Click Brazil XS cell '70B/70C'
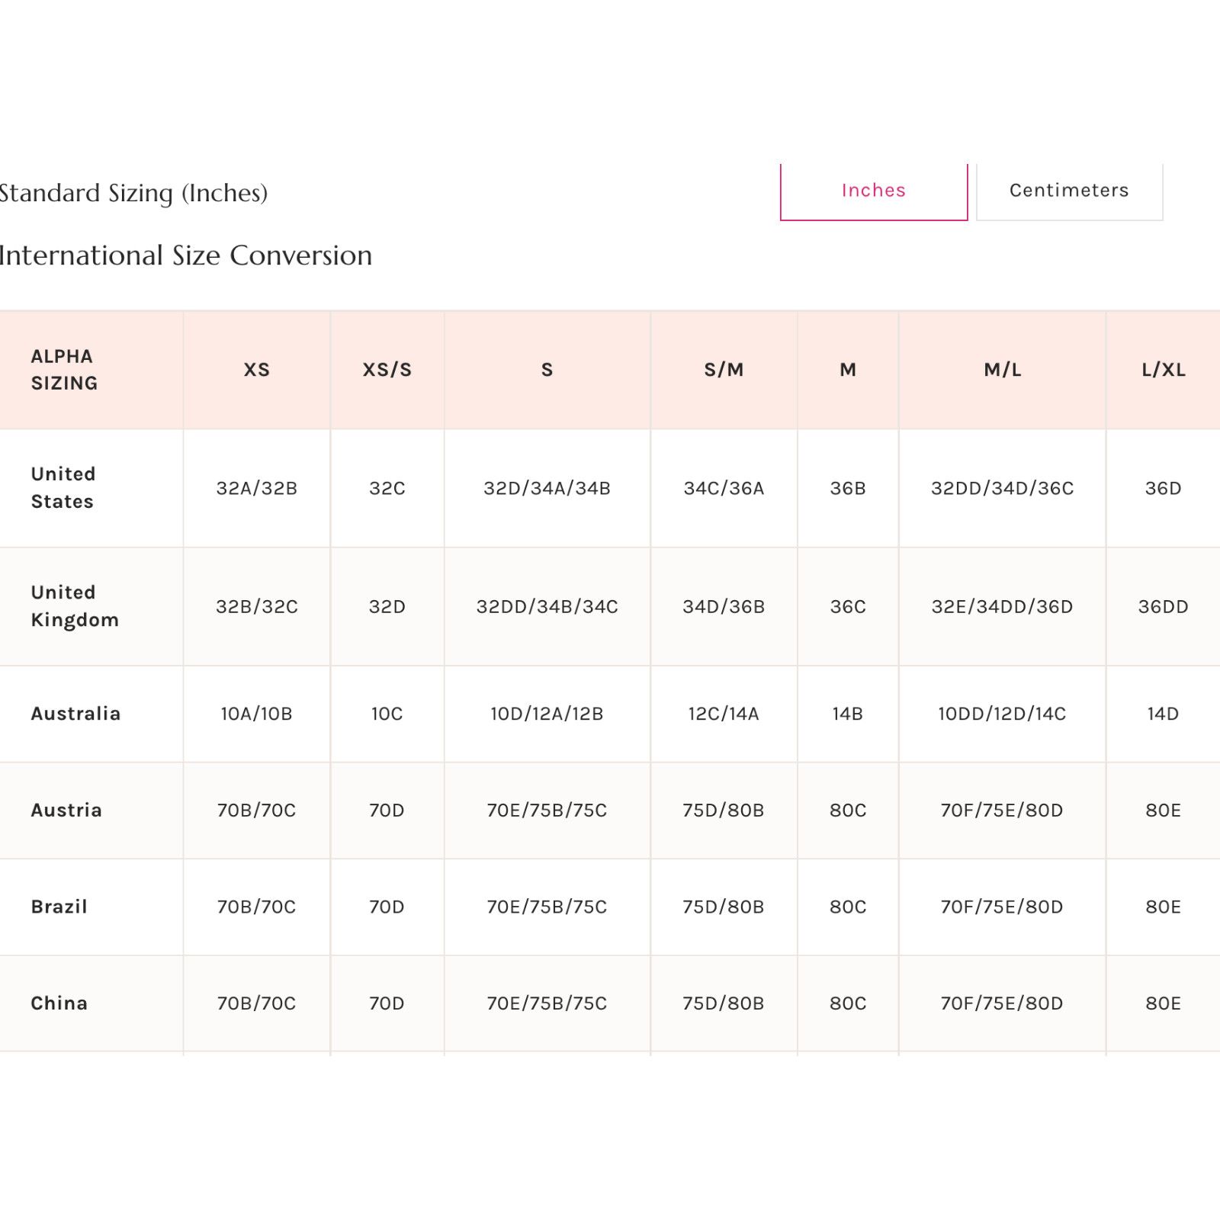The image size is (1220, 1220). click(257, 907)
